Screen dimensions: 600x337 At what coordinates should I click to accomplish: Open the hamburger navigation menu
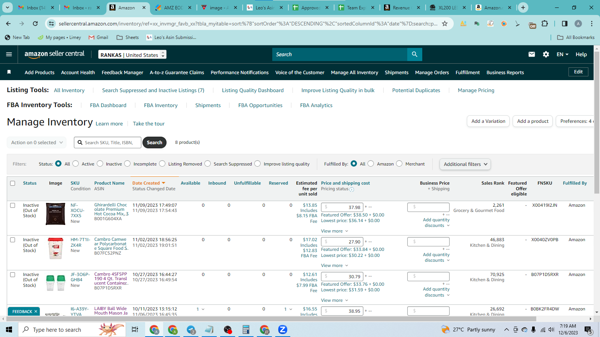tap(9, 54)
